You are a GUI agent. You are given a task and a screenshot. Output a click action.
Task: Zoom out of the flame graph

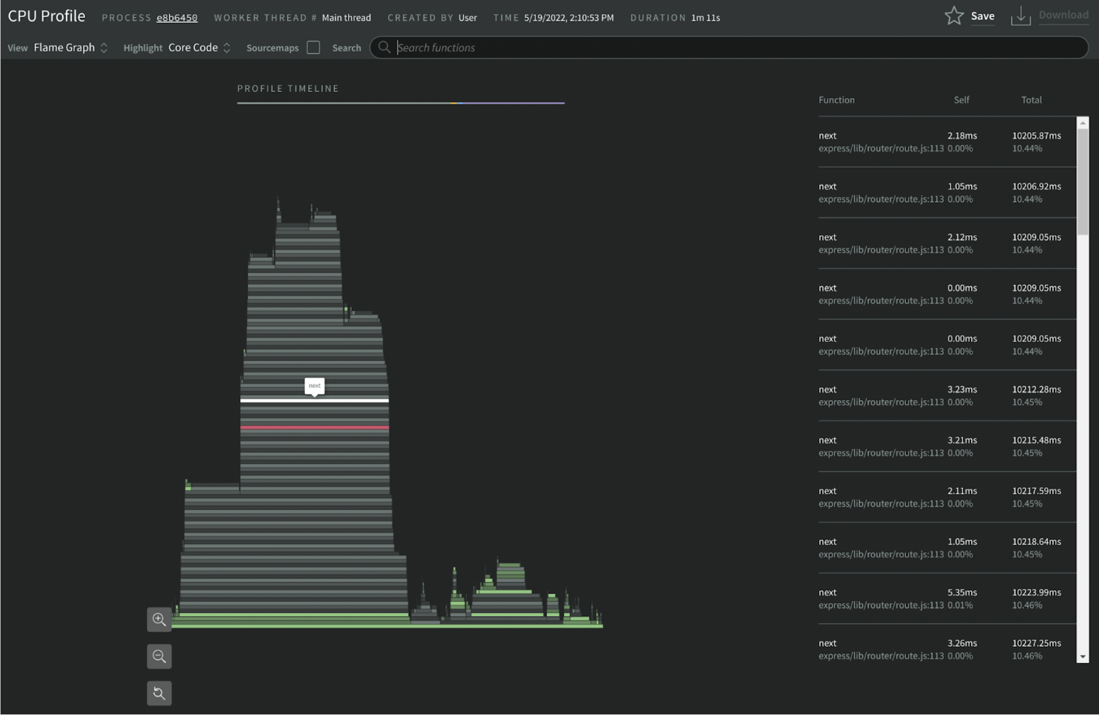[x=159, y=657]
